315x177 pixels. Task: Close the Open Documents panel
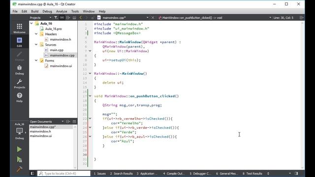pyautogui.click(x=74, y=121)
